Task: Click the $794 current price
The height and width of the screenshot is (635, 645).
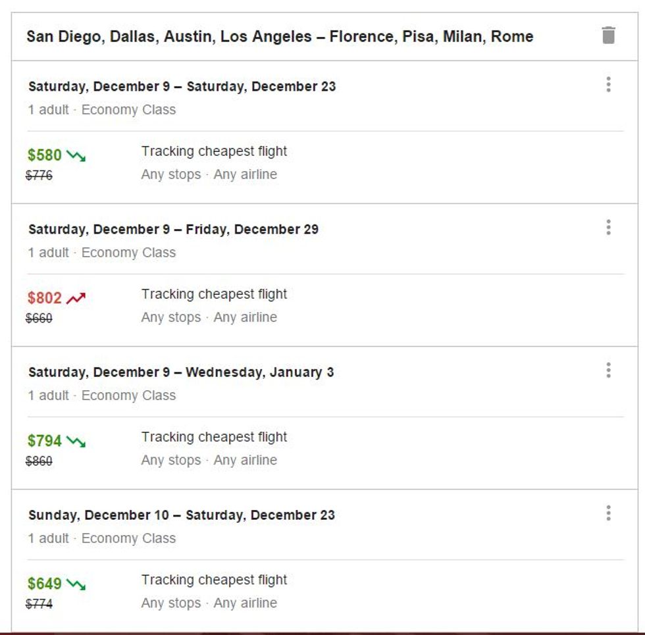Action: pos(45,441)
